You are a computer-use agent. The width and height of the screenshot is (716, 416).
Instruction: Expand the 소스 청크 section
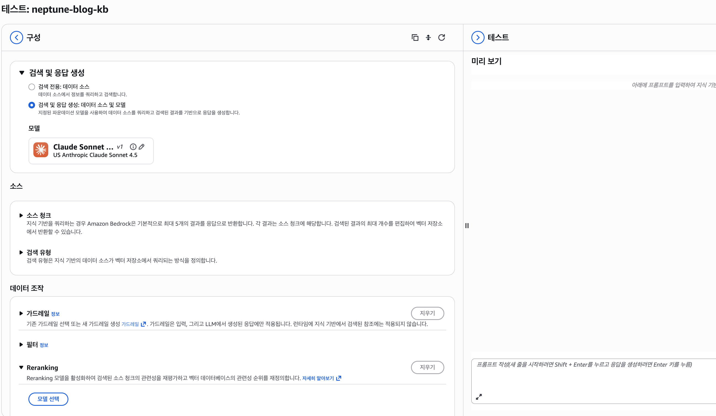(21, 215)
